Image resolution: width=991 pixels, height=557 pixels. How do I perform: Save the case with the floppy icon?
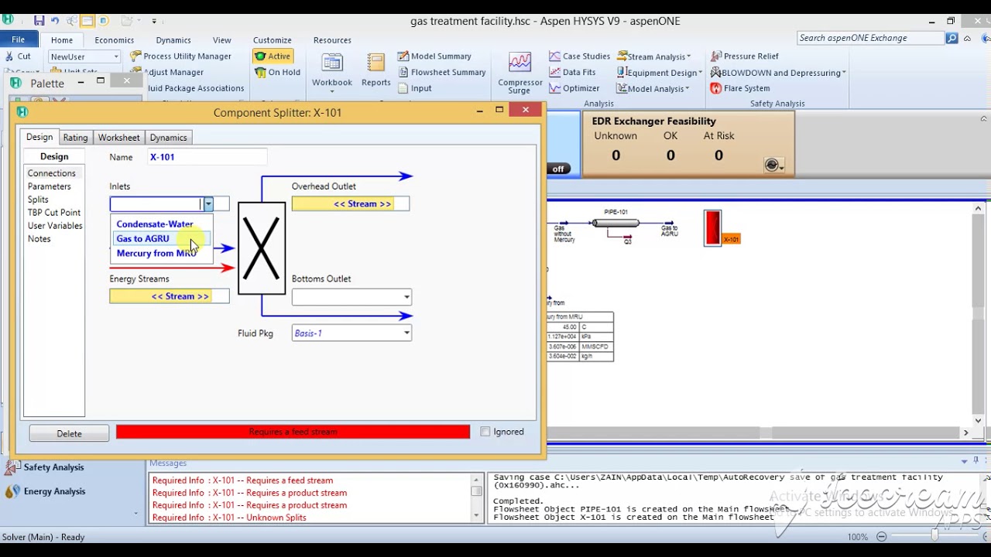(x=38, y=21)
